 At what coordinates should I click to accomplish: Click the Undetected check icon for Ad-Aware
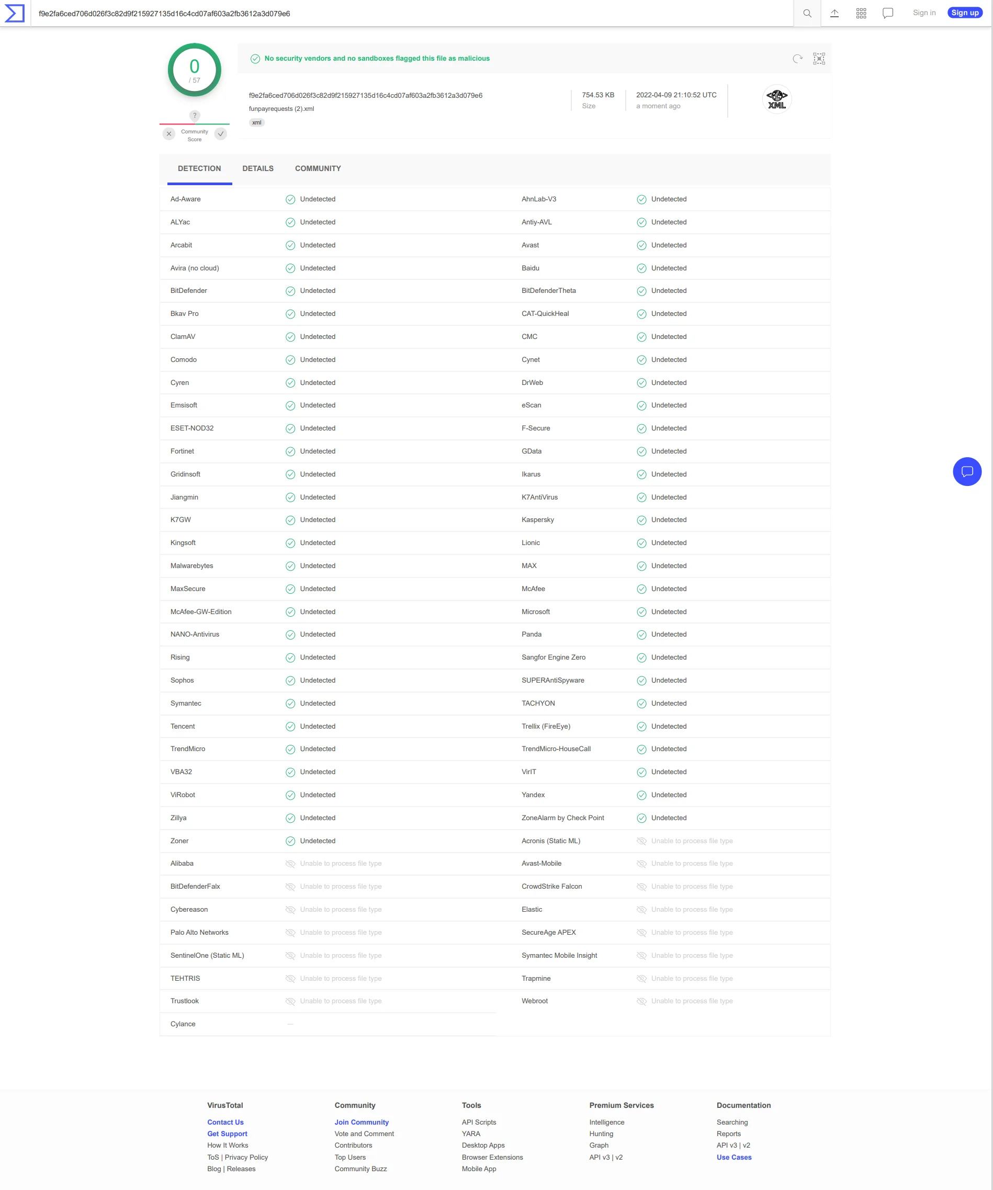coord(290,199)
